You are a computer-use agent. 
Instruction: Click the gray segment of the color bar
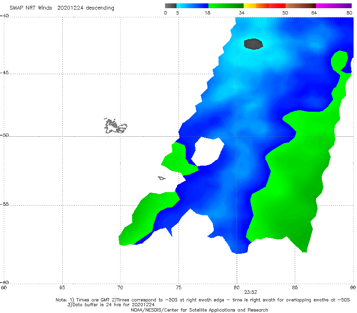click(171, 6)
